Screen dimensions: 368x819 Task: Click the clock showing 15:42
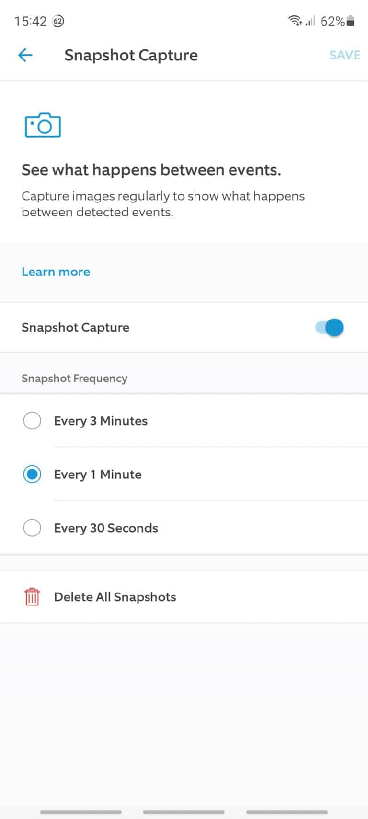[x=30, y=21]
